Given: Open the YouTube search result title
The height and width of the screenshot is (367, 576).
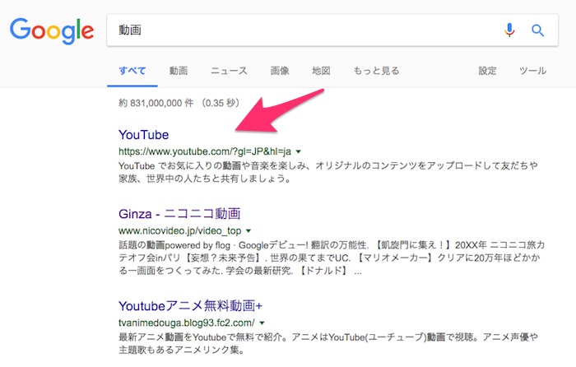Looking at the screenshot, I should click(143, 134).
